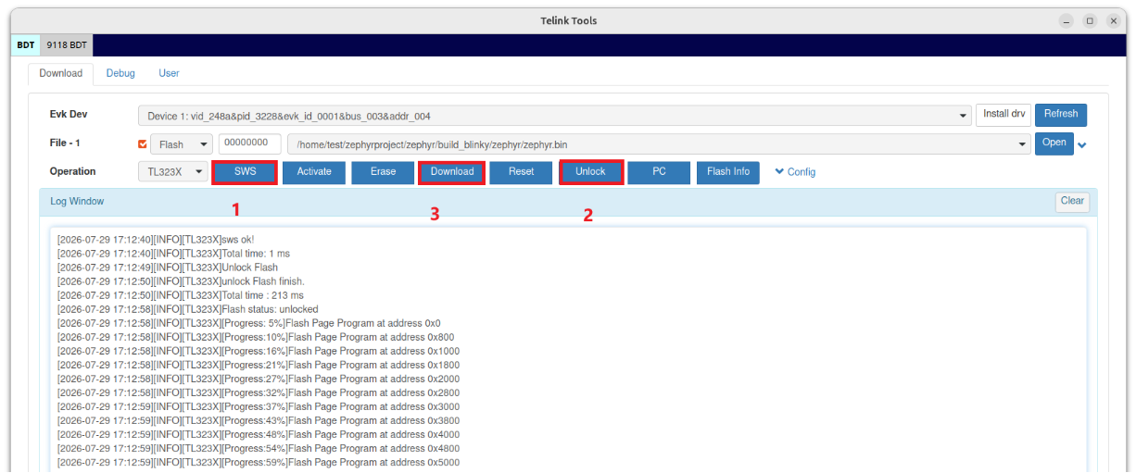Click the 'Total time : 213 ms' log entry
Image resolution: width=1136 pixels, height=473 pixels.
(180, 295)
